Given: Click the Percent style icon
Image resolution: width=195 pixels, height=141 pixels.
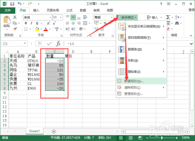Looking at the screenshot, I should pyautogui.click(x=105, y=23).
